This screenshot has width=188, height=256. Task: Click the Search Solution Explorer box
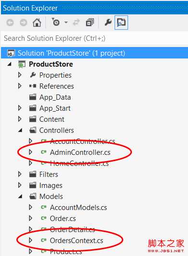pos(94,38)
